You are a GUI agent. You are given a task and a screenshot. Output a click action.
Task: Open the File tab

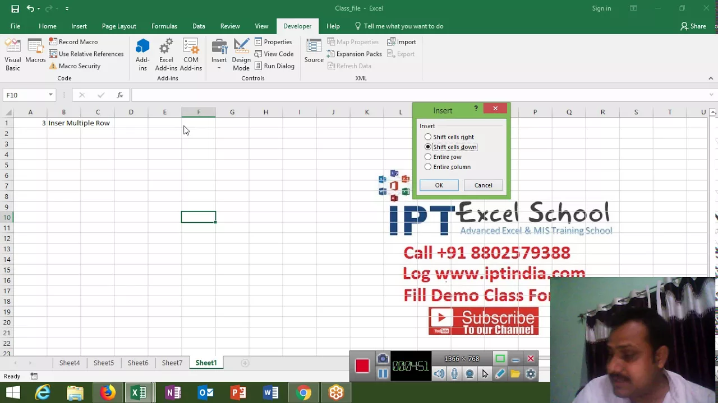(15, 26)
